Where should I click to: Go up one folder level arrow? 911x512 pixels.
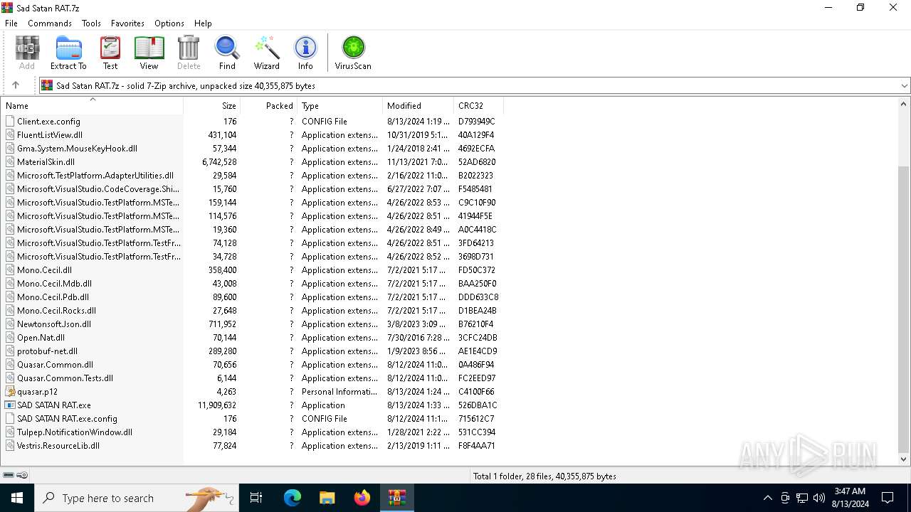(x=16, y=85)
